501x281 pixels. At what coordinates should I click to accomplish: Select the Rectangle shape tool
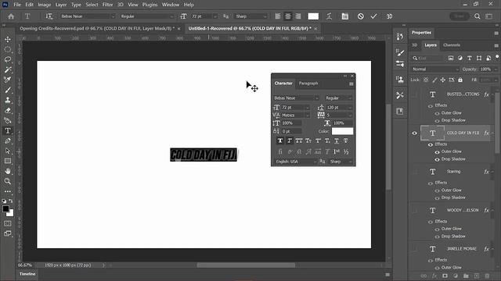(8, 162)
